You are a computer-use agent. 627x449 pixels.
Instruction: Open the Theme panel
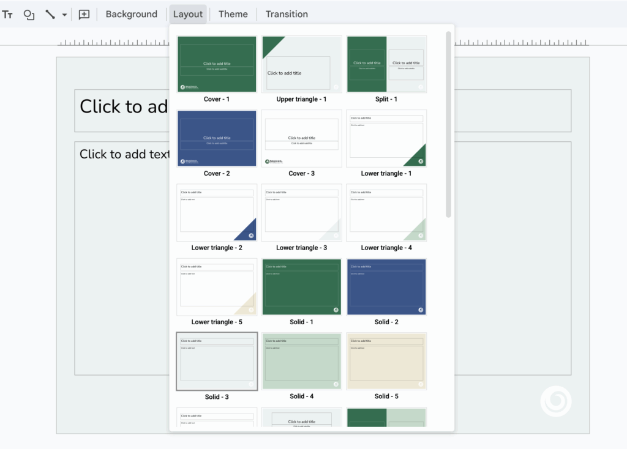coord(233,14)
